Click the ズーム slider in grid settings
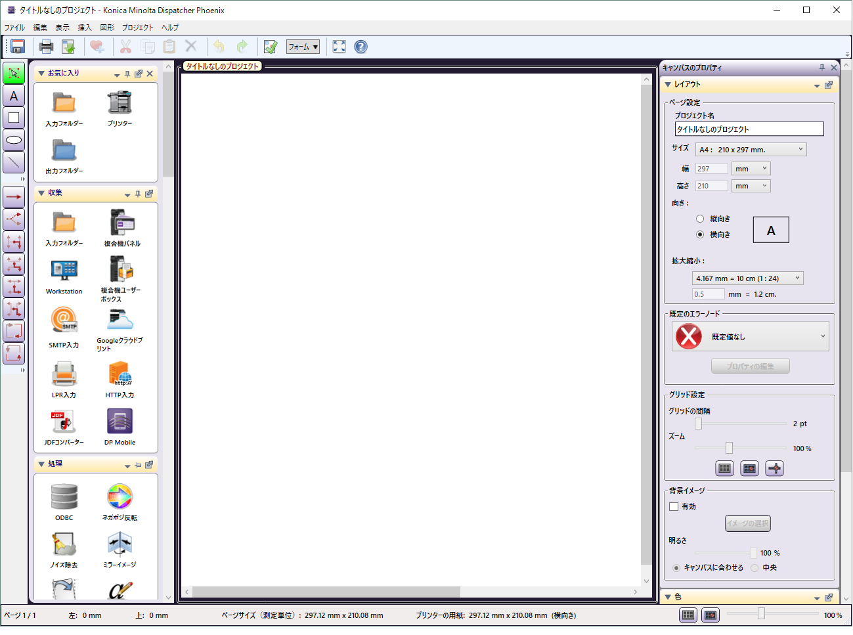853x635 pixels. 740,448
